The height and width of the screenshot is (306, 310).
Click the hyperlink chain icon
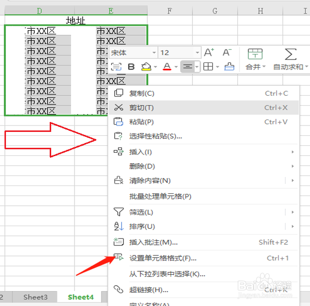tap(118, 290)
